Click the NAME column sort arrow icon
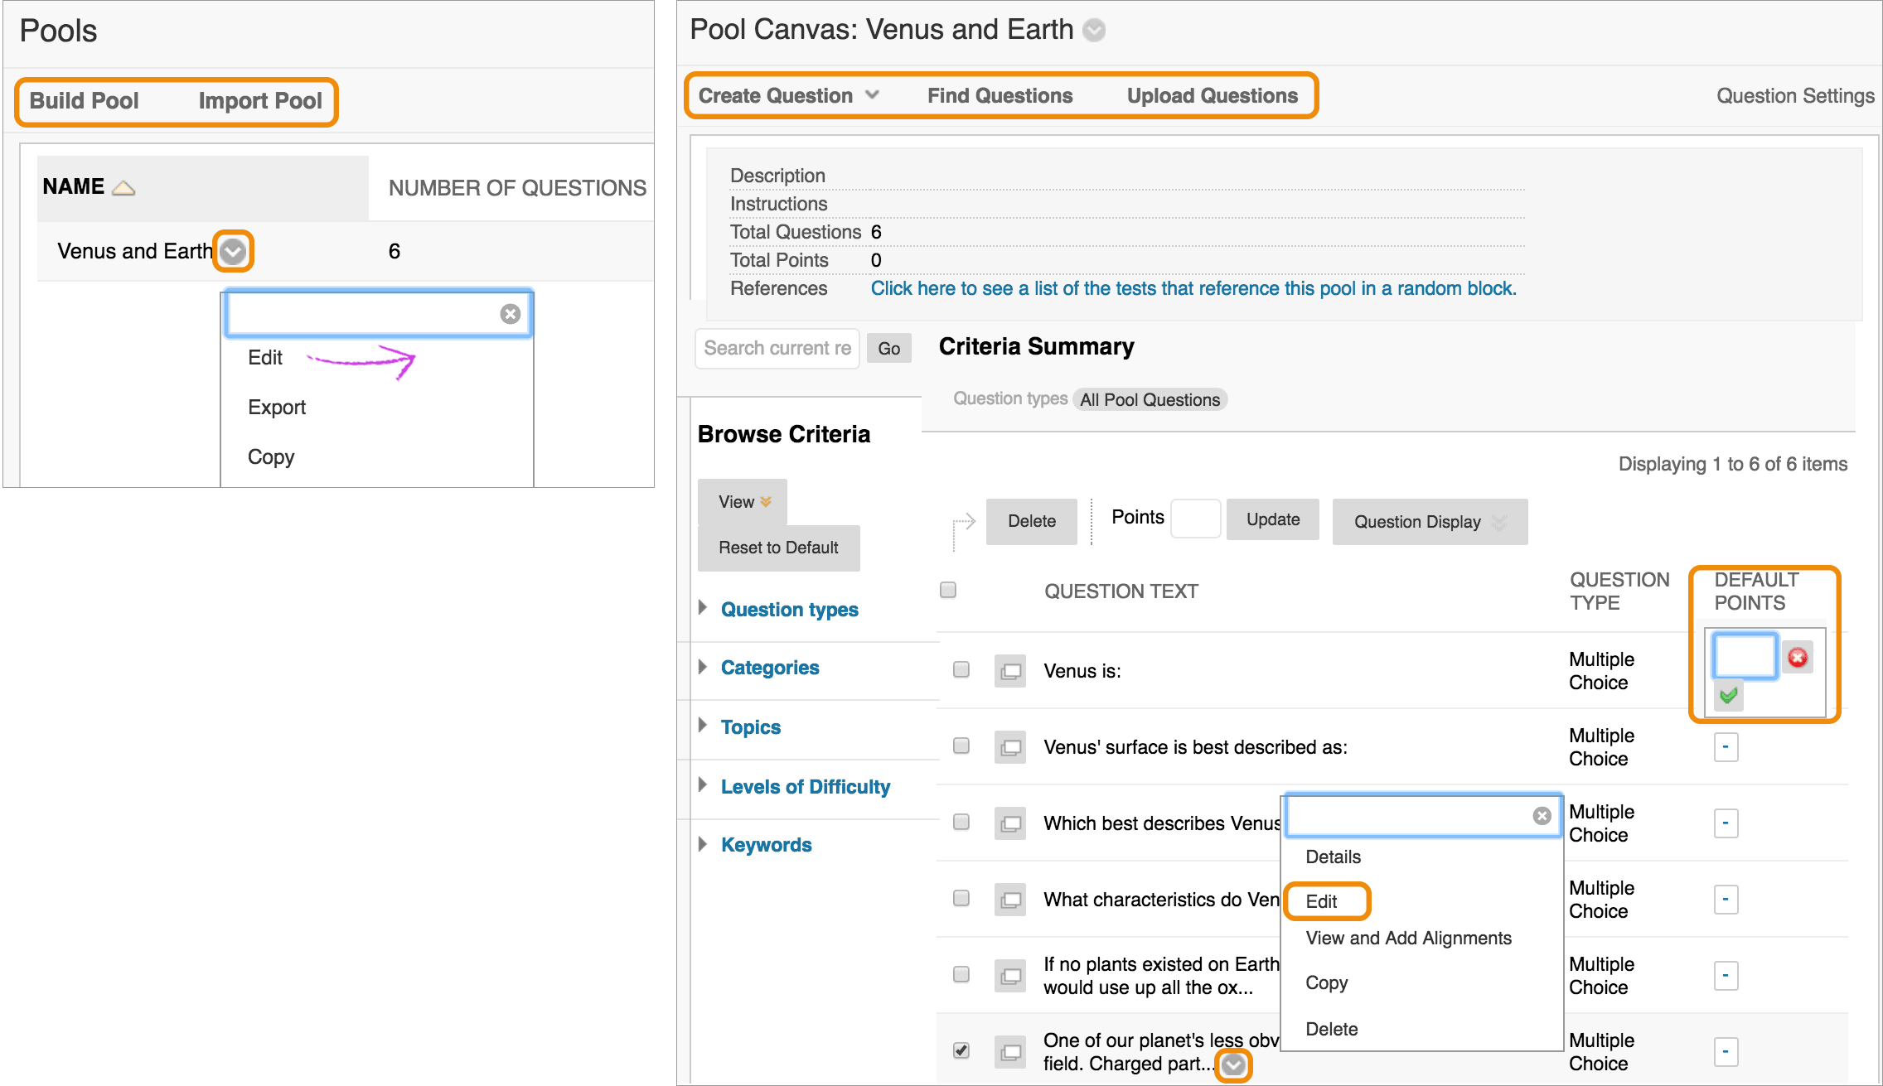 click(x=123, y=188)
